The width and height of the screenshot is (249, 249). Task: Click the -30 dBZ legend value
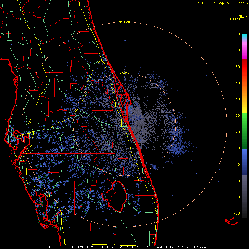click(237, 214)
